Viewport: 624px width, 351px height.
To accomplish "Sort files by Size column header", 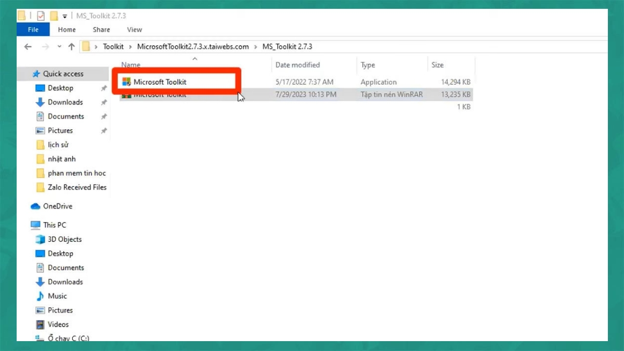I will click(x=437, y=65).
